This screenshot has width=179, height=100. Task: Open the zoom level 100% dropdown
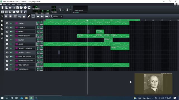[58, 16]
